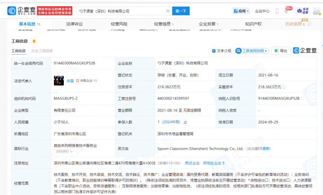Select the 历史工商信息 sub-tab

42,51
